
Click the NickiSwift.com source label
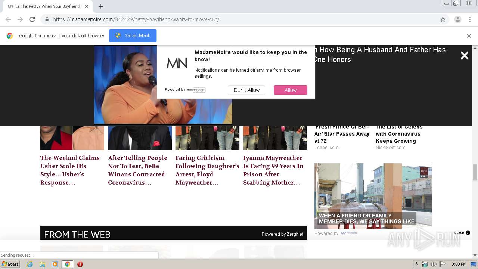coord(391,148)
